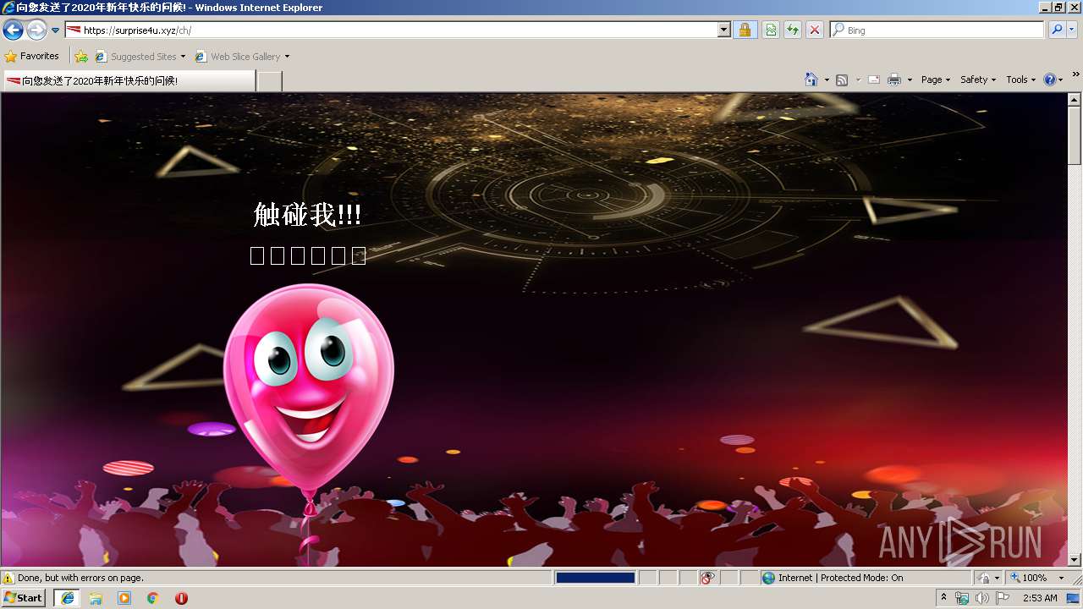The height and width of the screenshot is (609, 1083).
Task: Show more command bar items chevron
Action: [1075, 74]
